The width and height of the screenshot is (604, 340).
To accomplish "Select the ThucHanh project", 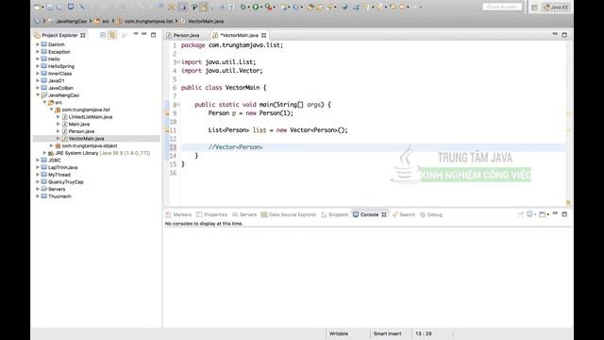I will click(x=59, y=196).
